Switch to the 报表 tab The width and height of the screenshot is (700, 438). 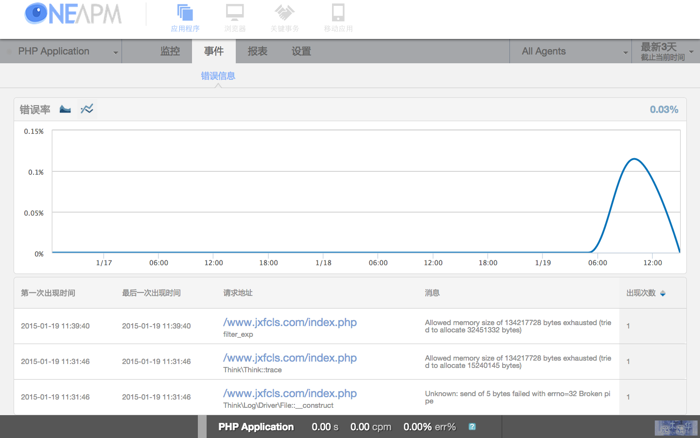(x=258, y=51)
